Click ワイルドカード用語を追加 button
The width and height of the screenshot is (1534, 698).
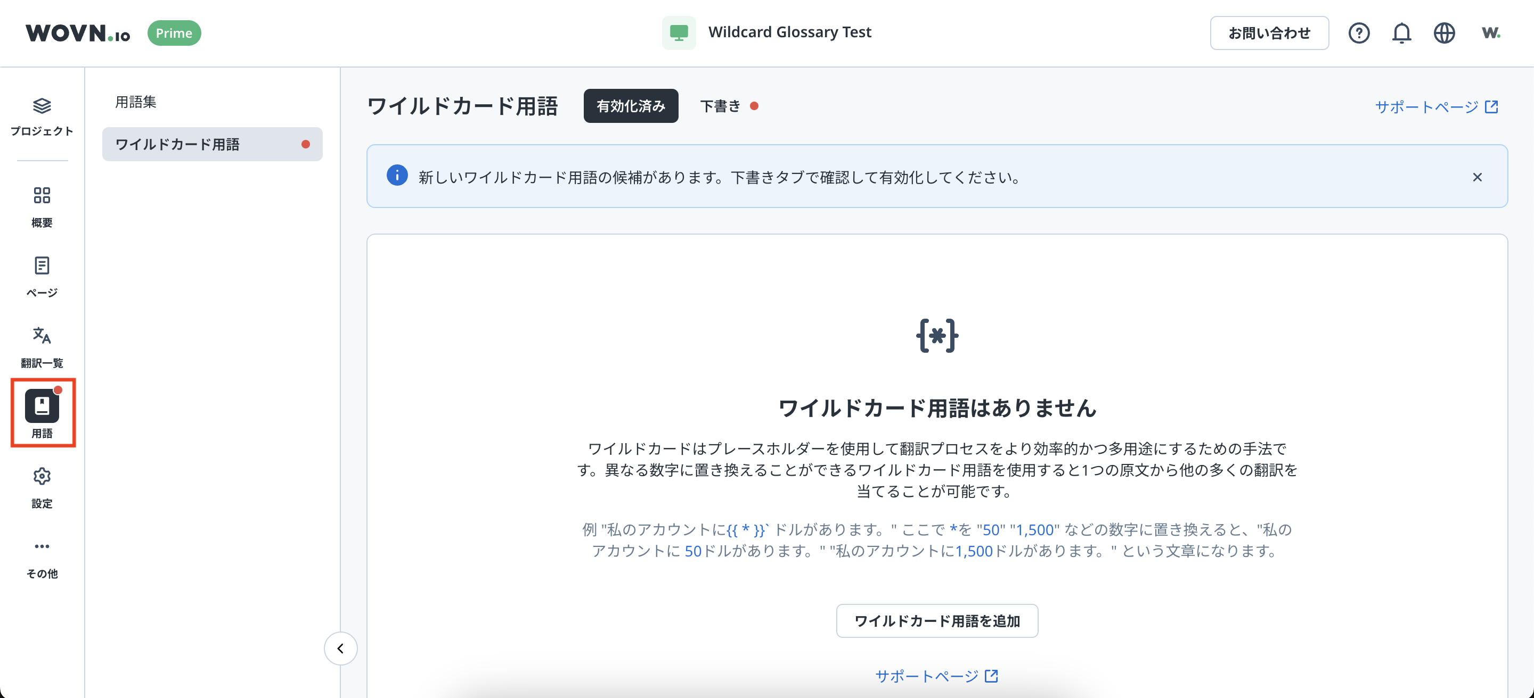pos(937,621)
